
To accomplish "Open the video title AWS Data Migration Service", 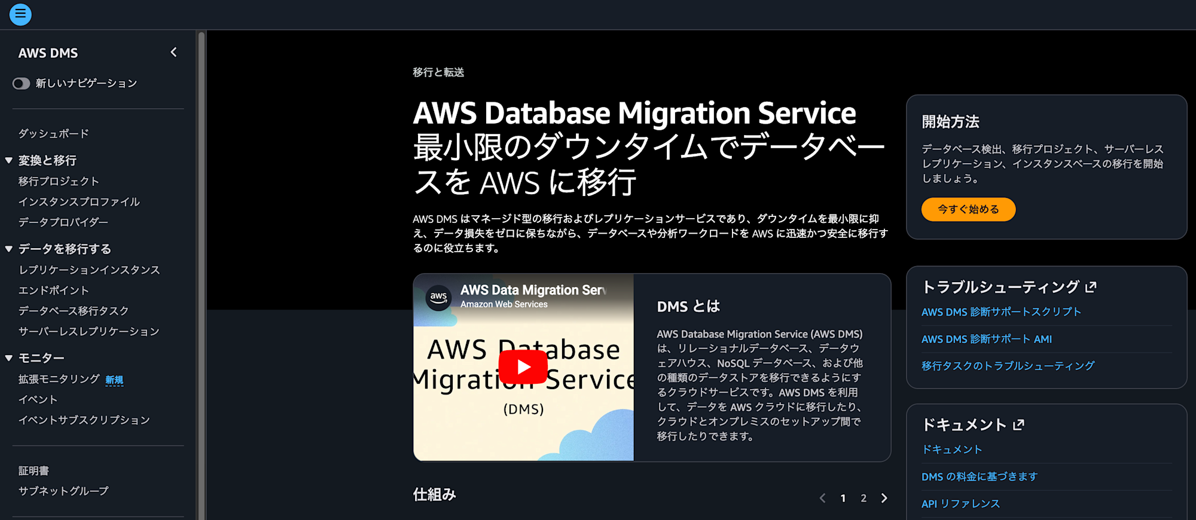I will pos(533,290).
